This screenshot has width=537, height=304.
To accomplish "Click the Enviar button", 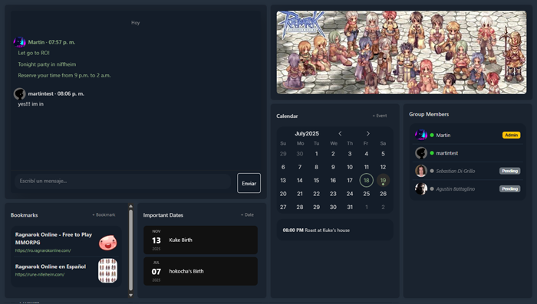I will tap(249, 183).
